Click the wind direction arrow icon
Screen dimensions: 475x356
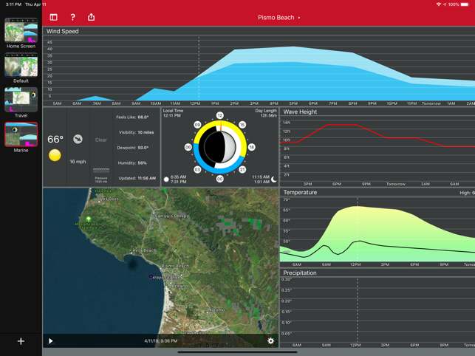78,139
